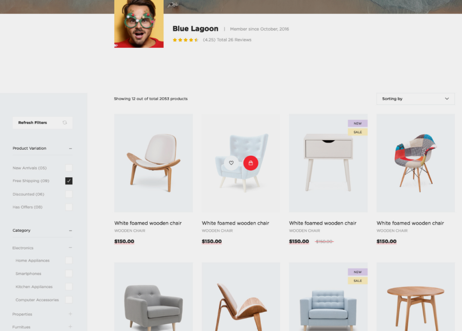Image resolution: width=462 pixels, height=331 pixels.
Task: Open the patchwork chair product image
Action: tap(416, 163)
